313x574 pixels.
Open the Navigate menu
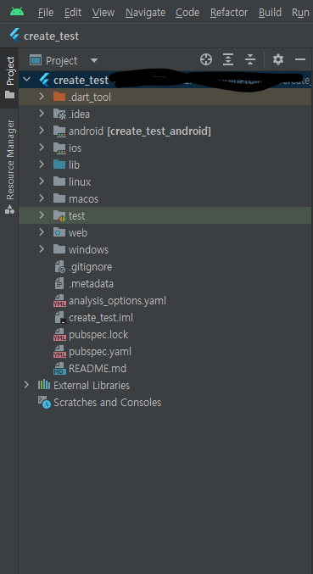click(145, 13)
